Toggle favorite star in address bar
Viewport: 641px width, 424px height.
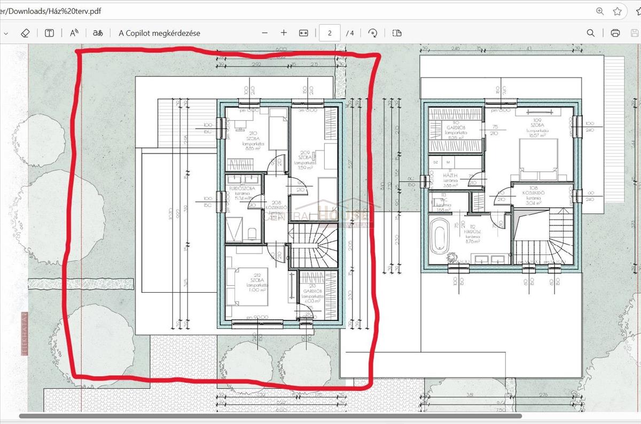click(x=617, y=11)
